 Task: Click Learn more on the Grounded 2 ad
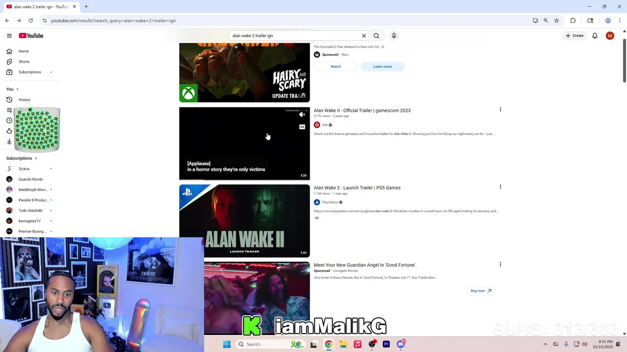[383, 66]
